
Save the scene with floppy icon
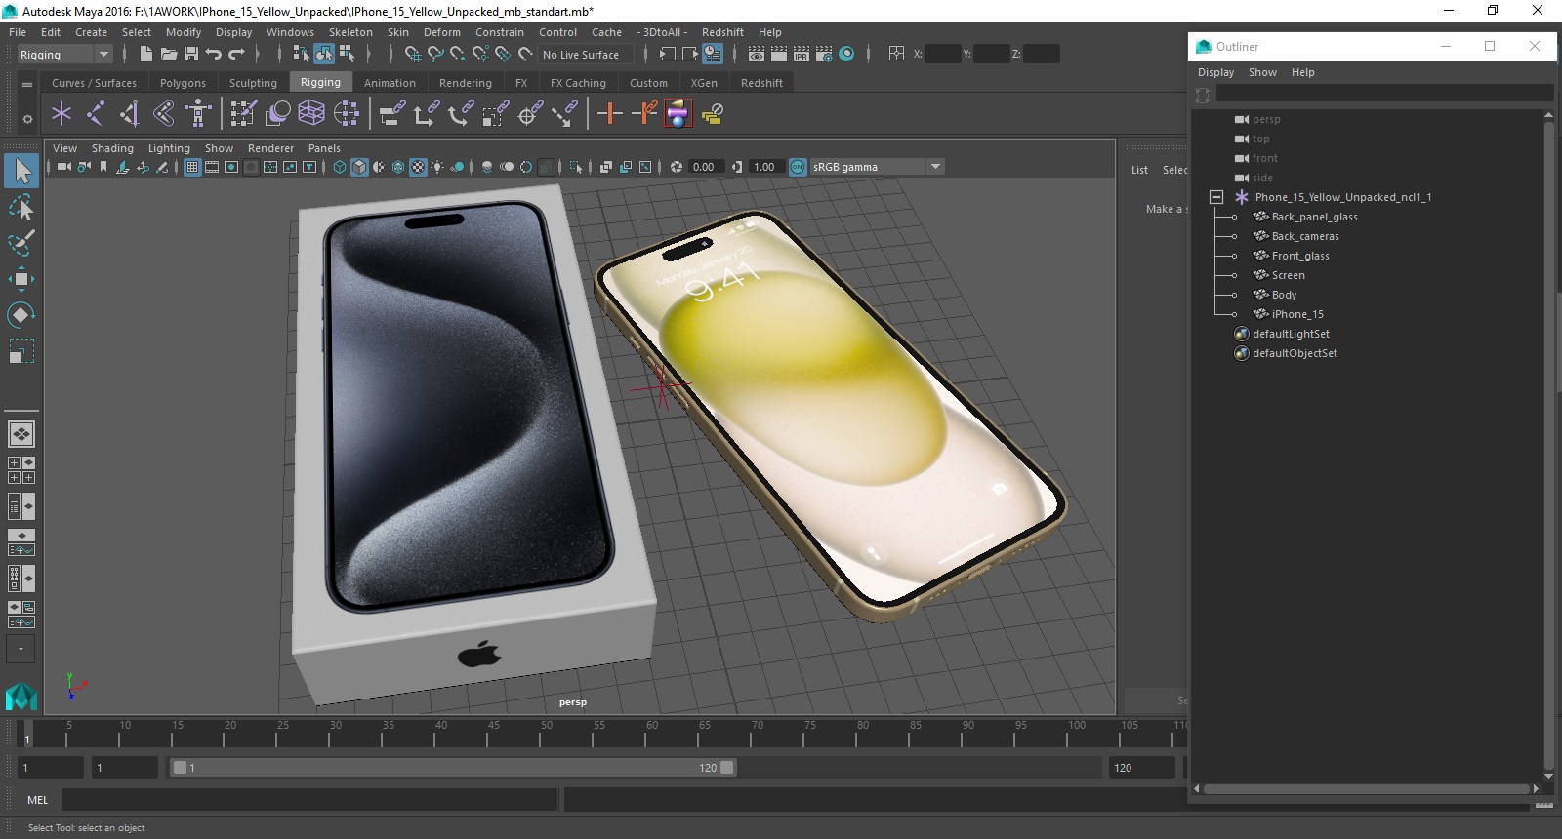tap(191, 55)
